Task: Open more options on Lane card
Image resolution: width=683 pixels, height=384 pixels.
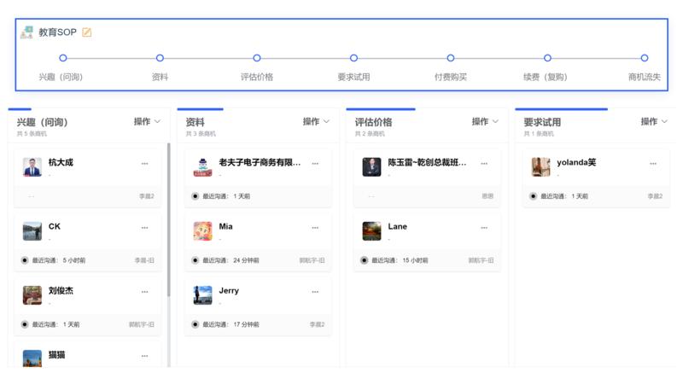Action: click(x=484, y=228)
